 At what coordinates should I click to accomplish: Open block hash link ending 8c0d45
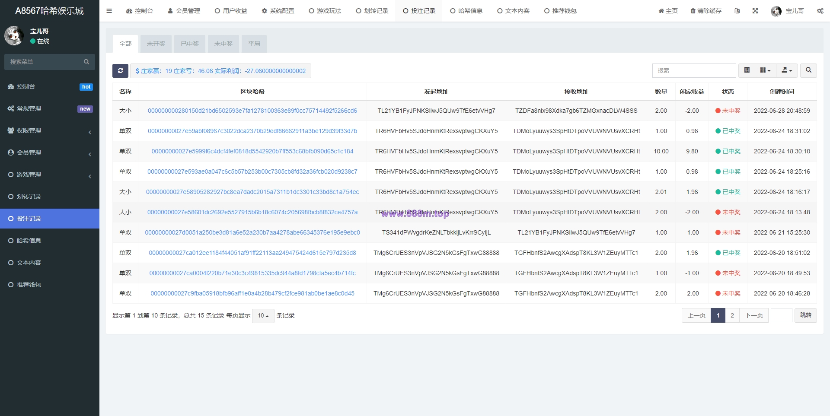(x=252, y=293)
